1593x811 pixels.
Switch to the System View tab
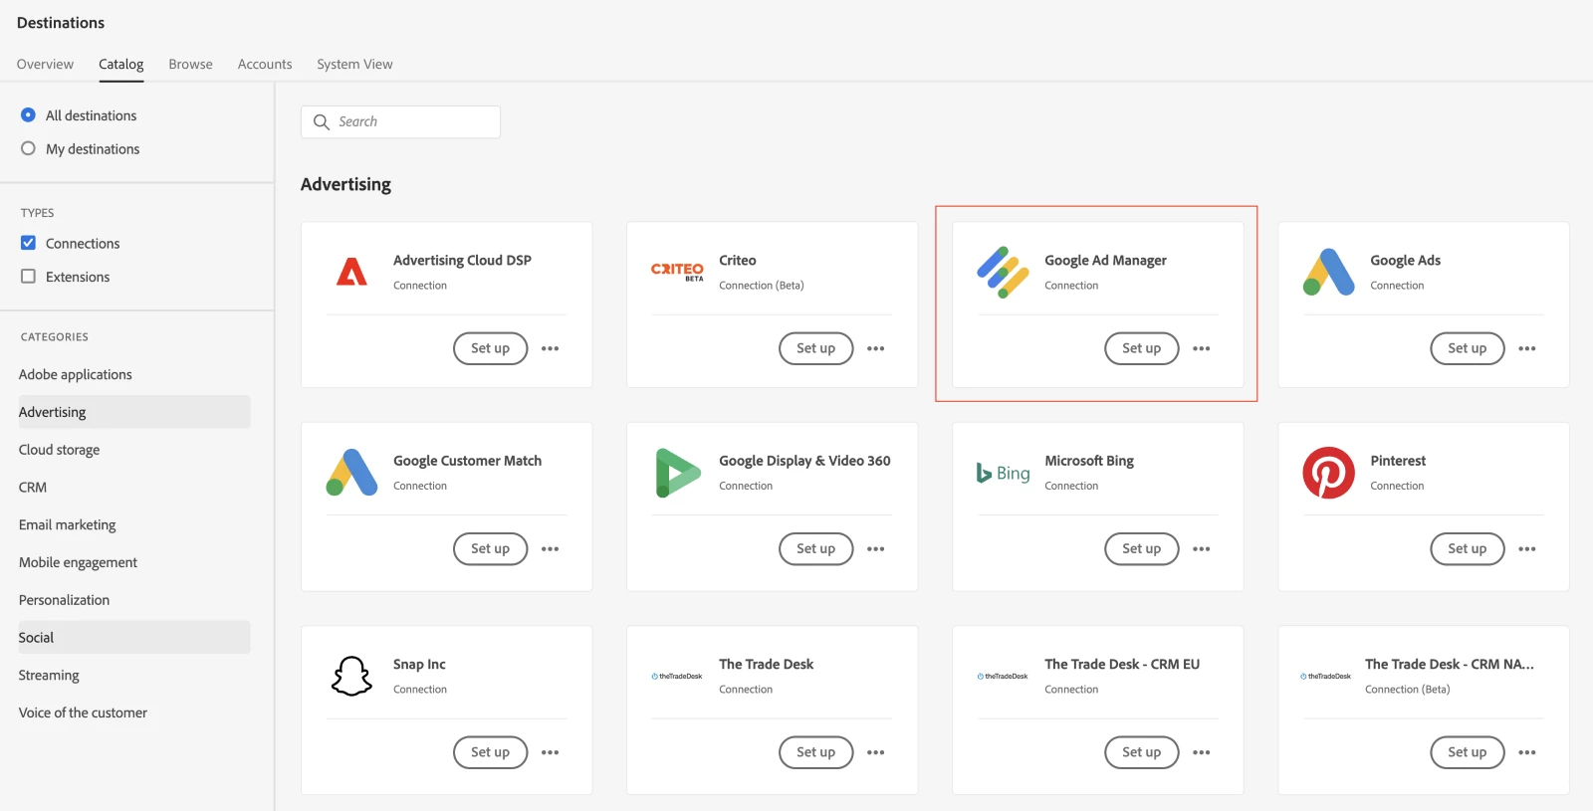point(354,64)
